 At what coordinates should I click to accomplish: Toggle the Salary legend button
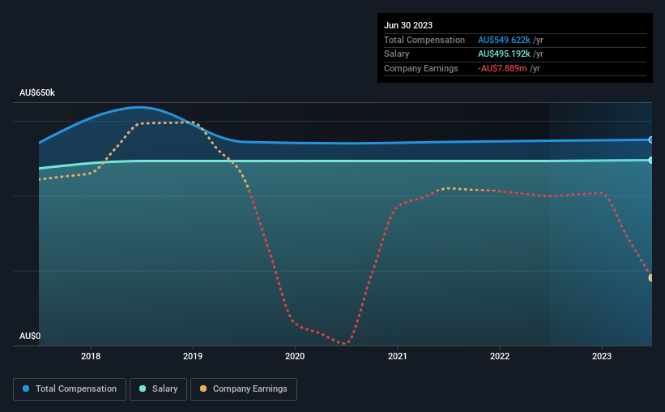tap(158, 389)
